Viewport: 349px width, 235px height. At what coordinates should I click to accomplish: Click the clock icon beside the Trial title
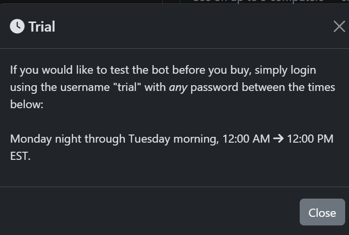pos(17,26)
